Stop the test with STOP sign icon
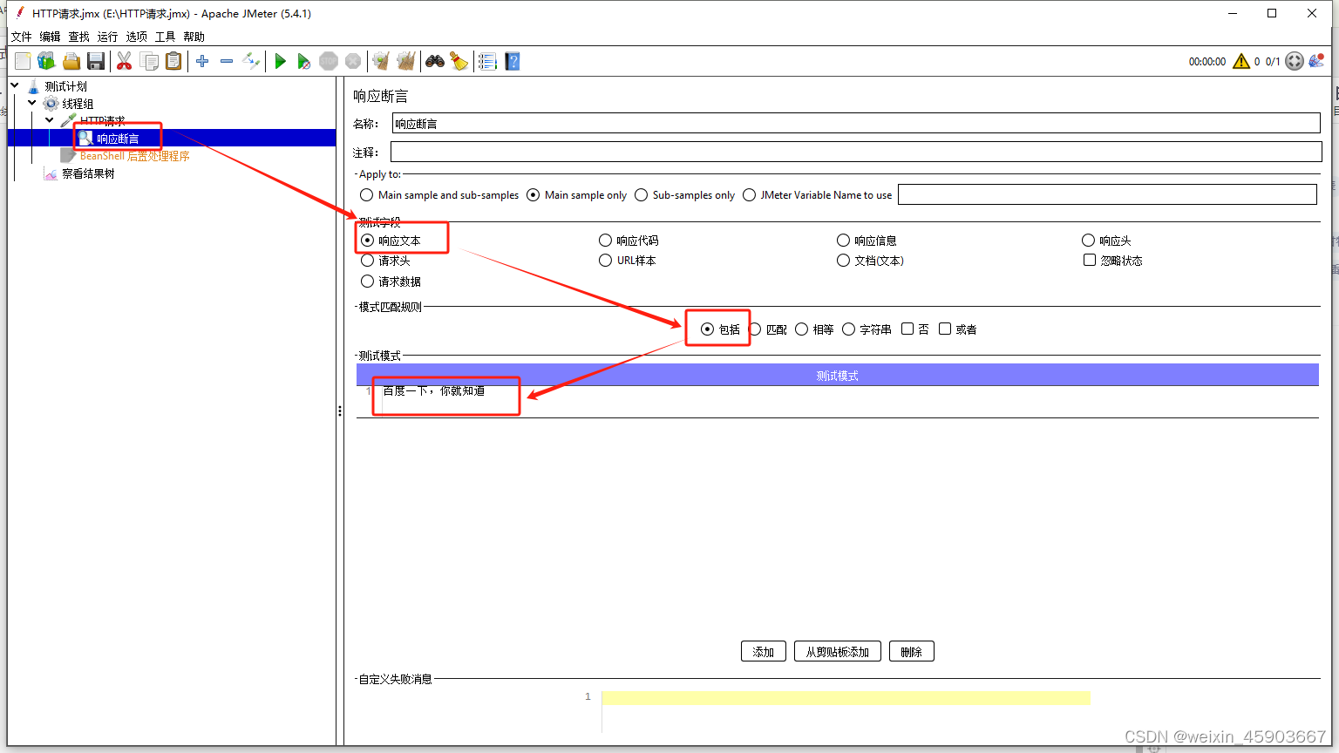 point(329,61)
